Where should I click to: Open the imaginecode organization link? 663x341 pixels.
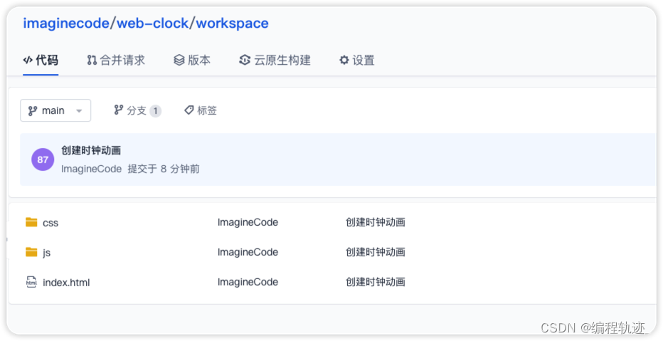click(x=66, y=23)
